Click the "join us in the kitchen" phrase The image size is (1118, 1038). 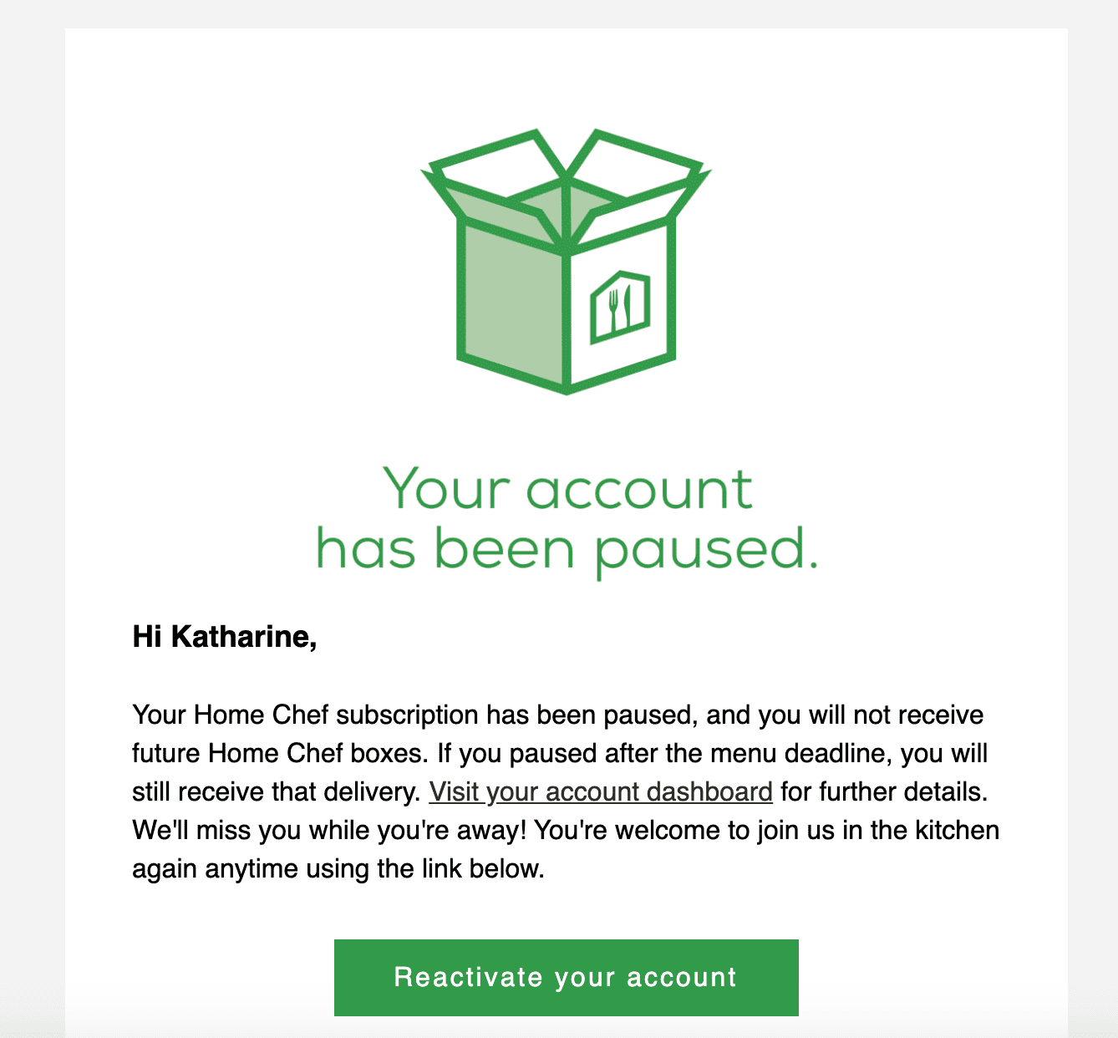[878, 830]
